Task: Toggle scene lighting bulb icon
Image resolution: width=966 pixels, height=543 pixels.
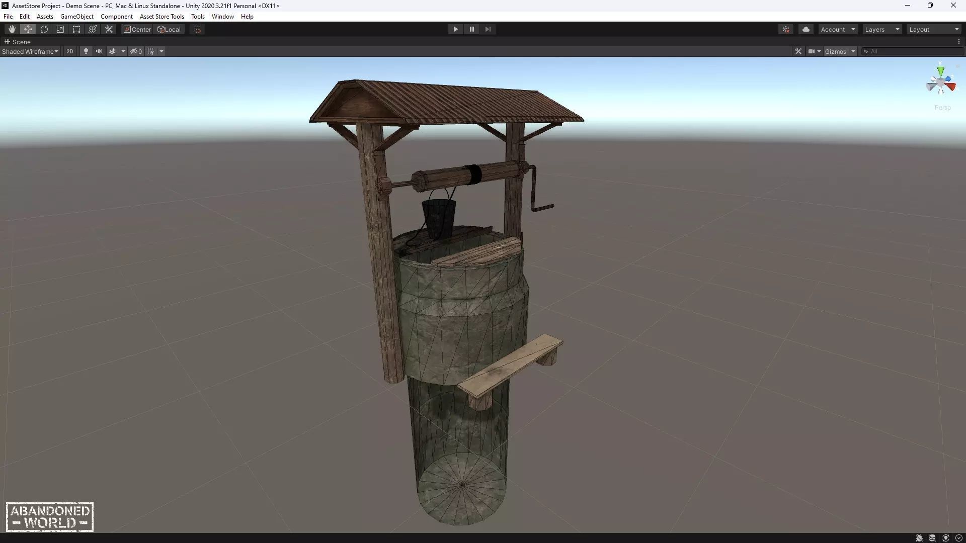Action: click(86, 51)
